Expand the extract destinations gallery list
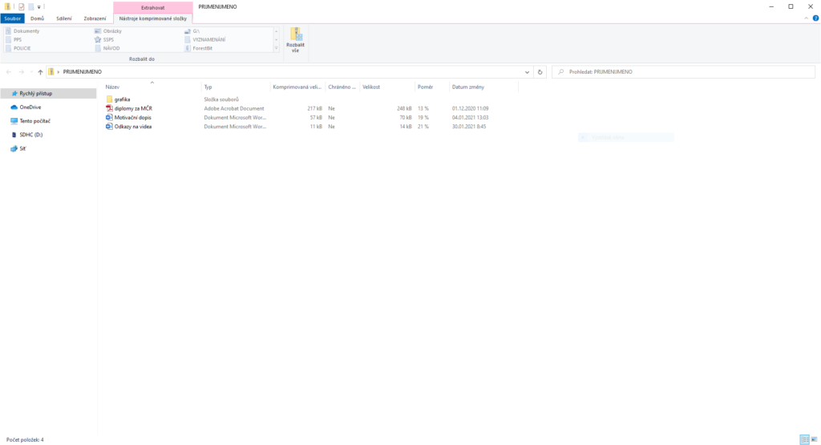Screen dimensions: 821x445 click(277, 48)
